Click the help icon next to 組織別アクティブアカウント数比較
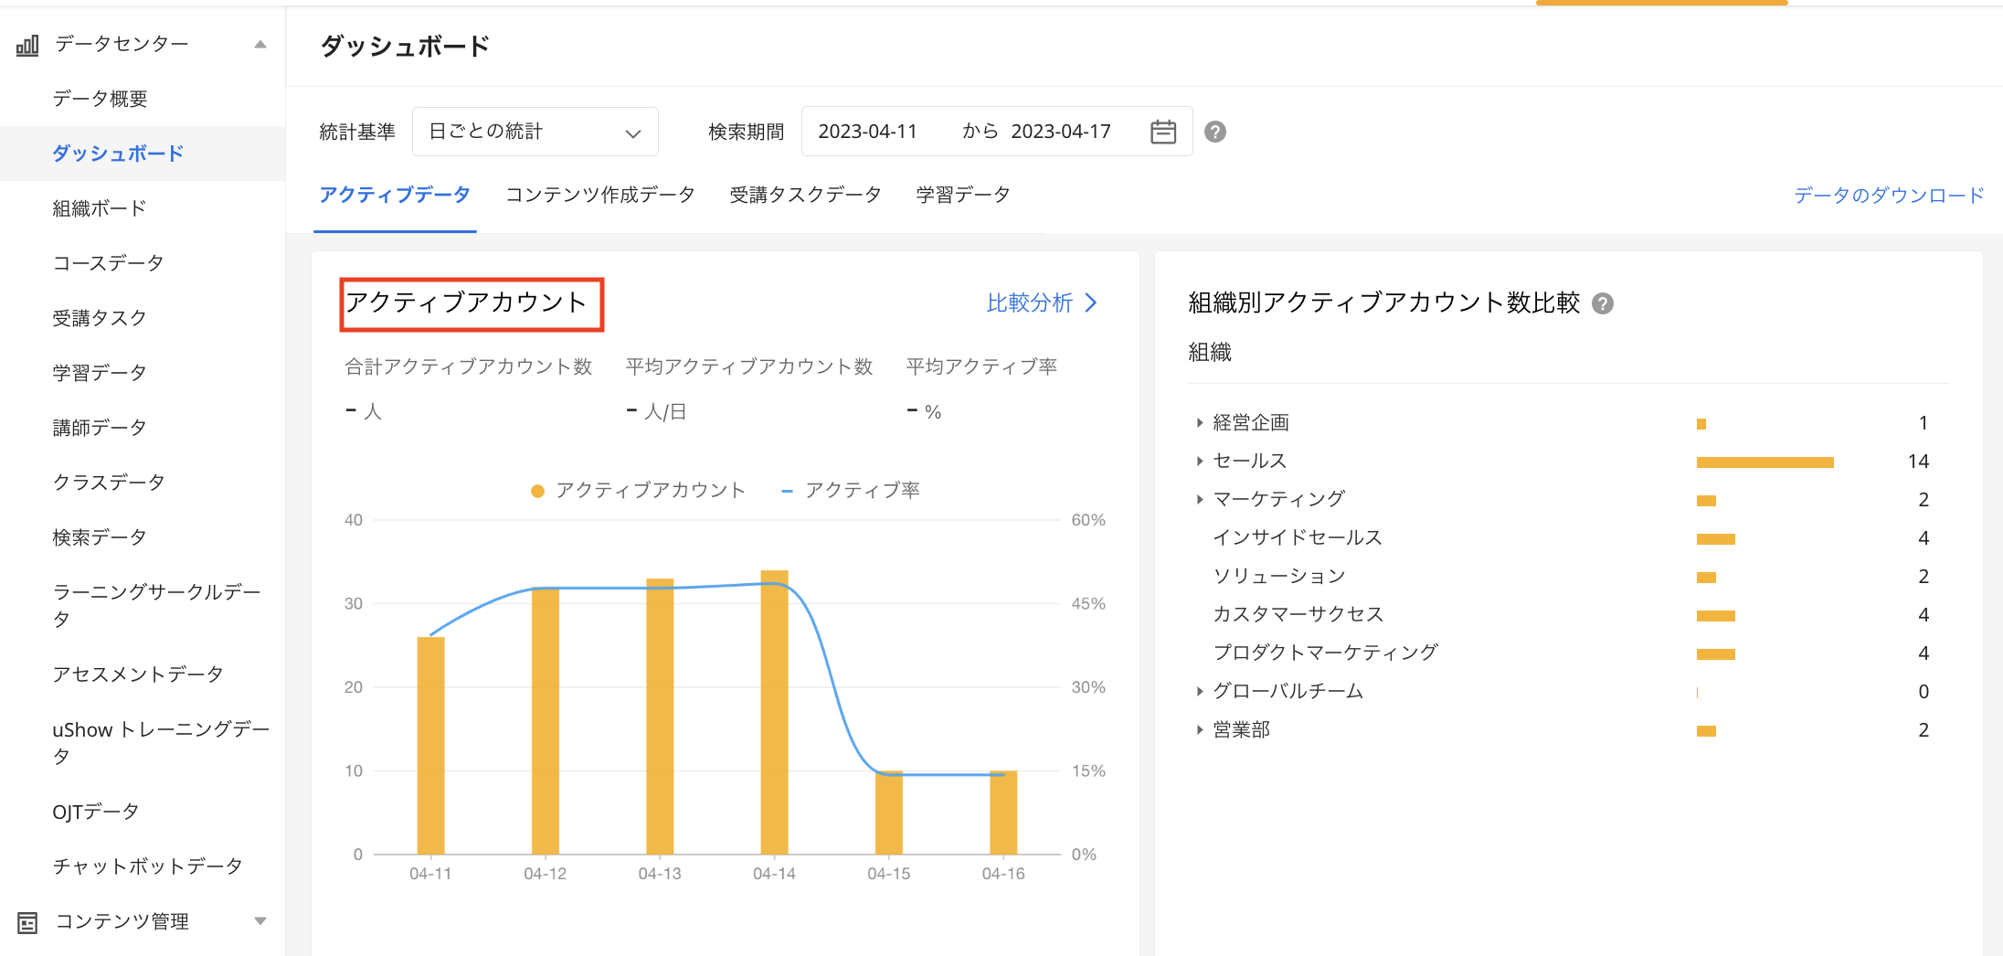Image resolution: width=2003 pixels, height=956 pixels. [x=1606, y=303]
